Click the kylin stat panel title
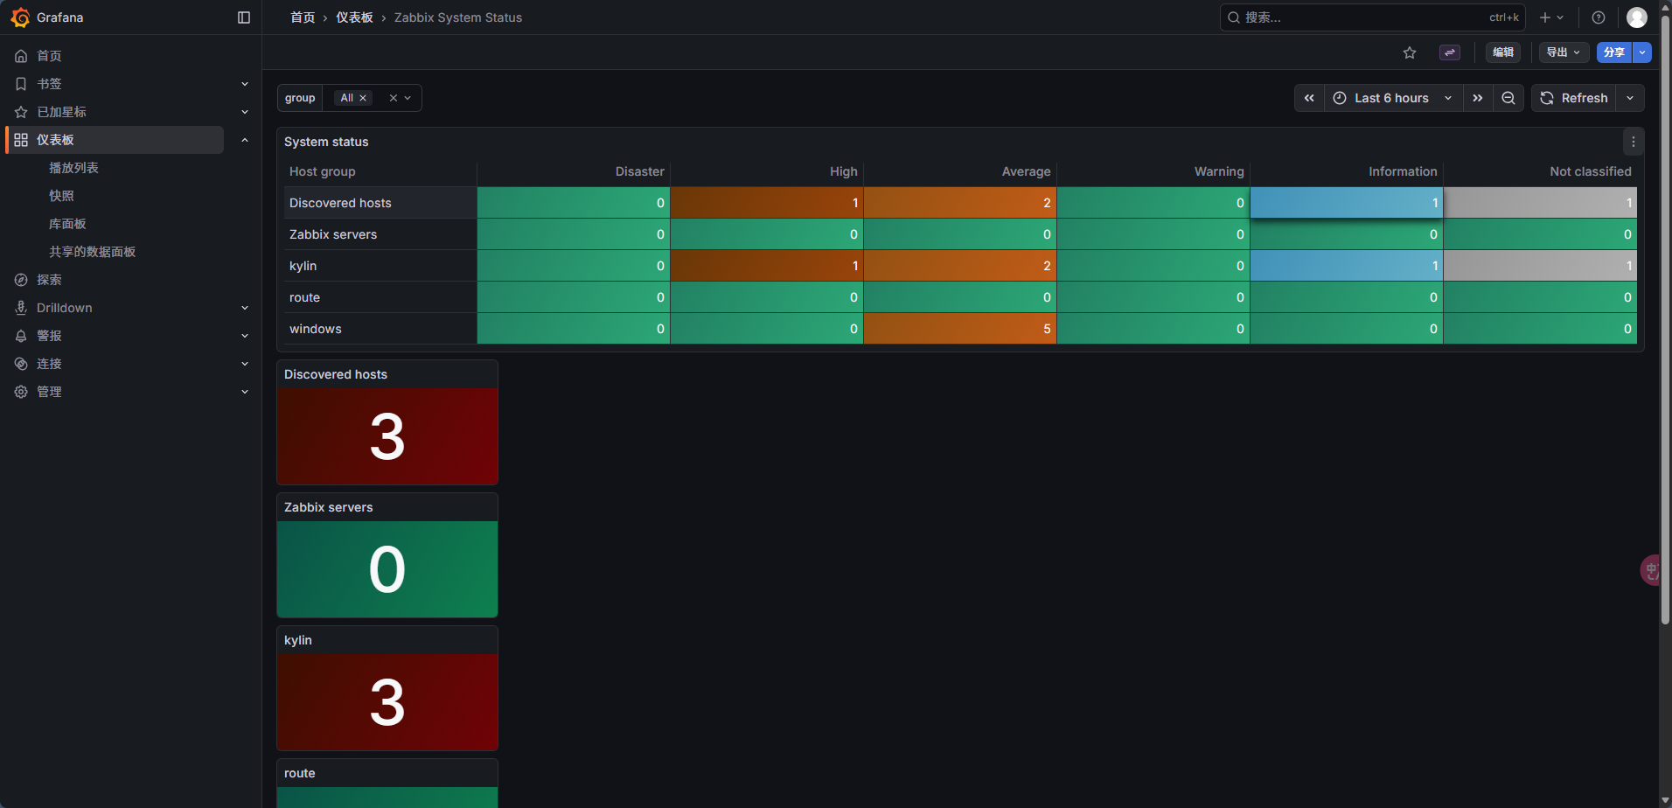 click(298, 640)
